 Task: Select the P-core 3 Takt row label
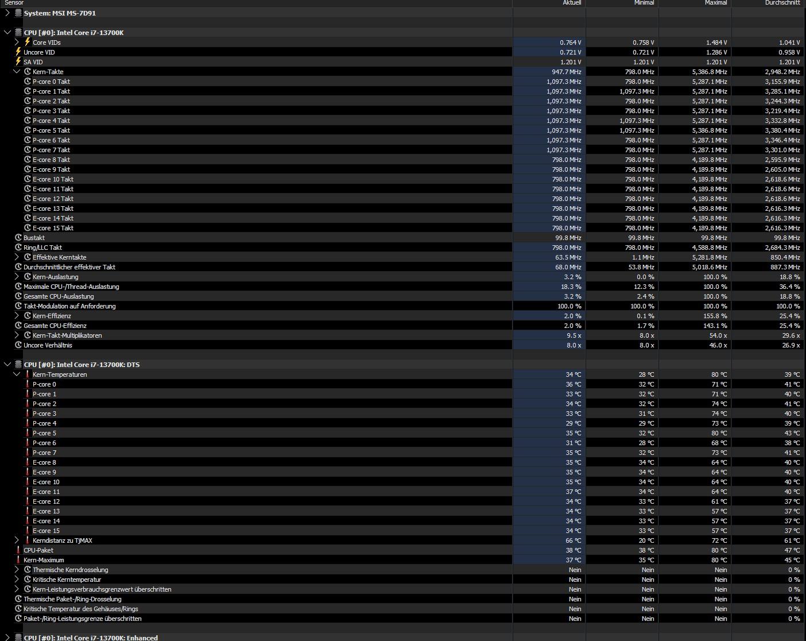(51, 111)
